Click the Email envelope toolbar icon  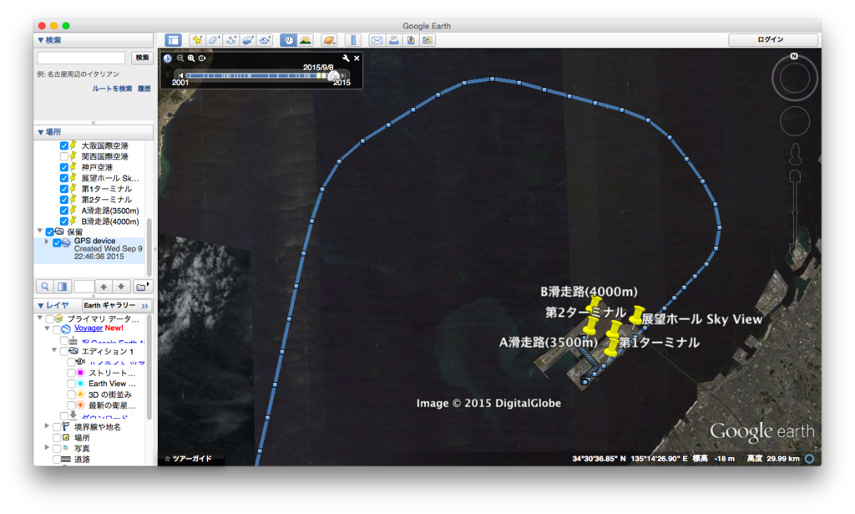377,40
